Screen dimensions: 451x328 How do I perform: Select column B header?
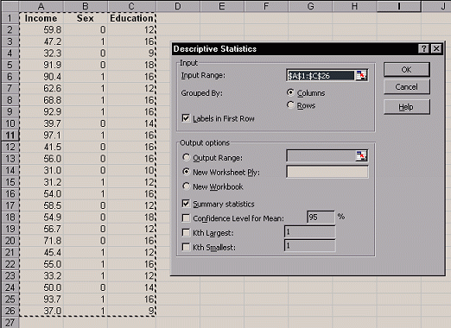click(x=86, y=6)
